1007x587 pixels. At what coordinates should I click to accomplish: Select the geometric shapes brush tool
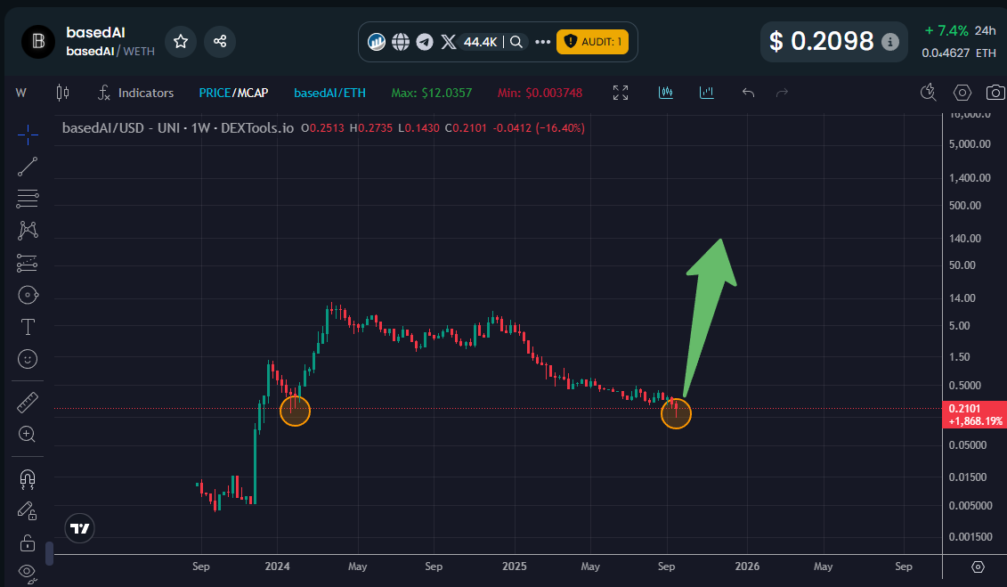coord(28,295)
